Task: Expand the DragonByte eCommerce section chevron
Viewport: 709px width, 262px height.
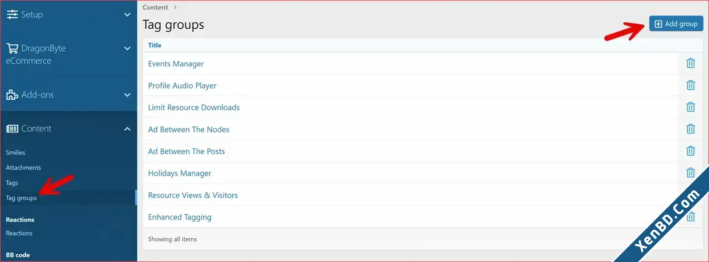Action: [x=127, y=48]
